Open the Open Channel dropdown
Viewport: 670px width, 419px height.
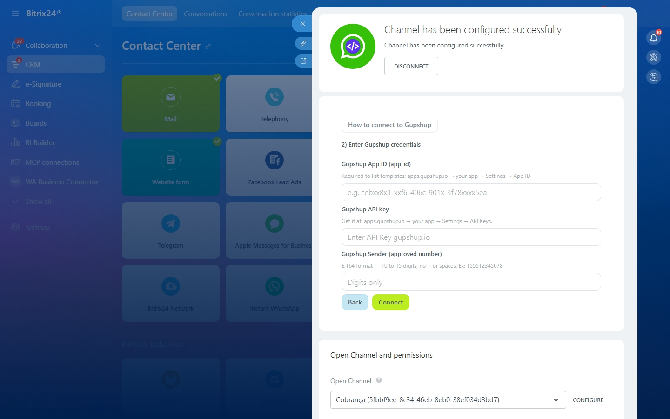[448, 400]
